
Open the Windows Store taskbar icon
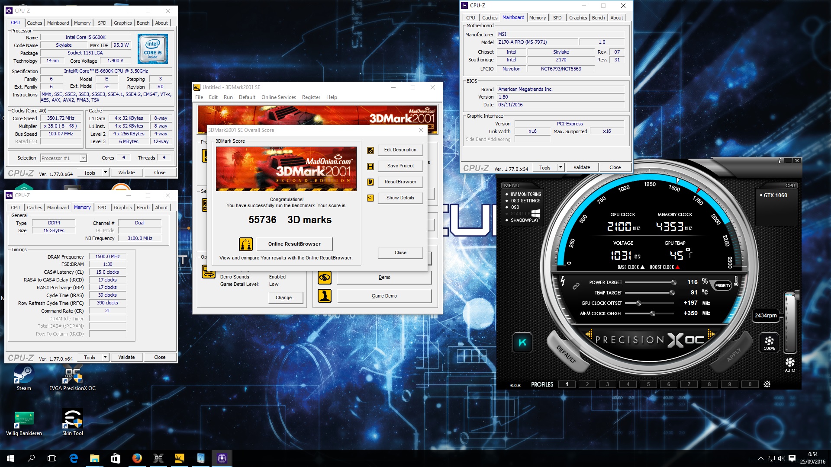pos(116,458)
